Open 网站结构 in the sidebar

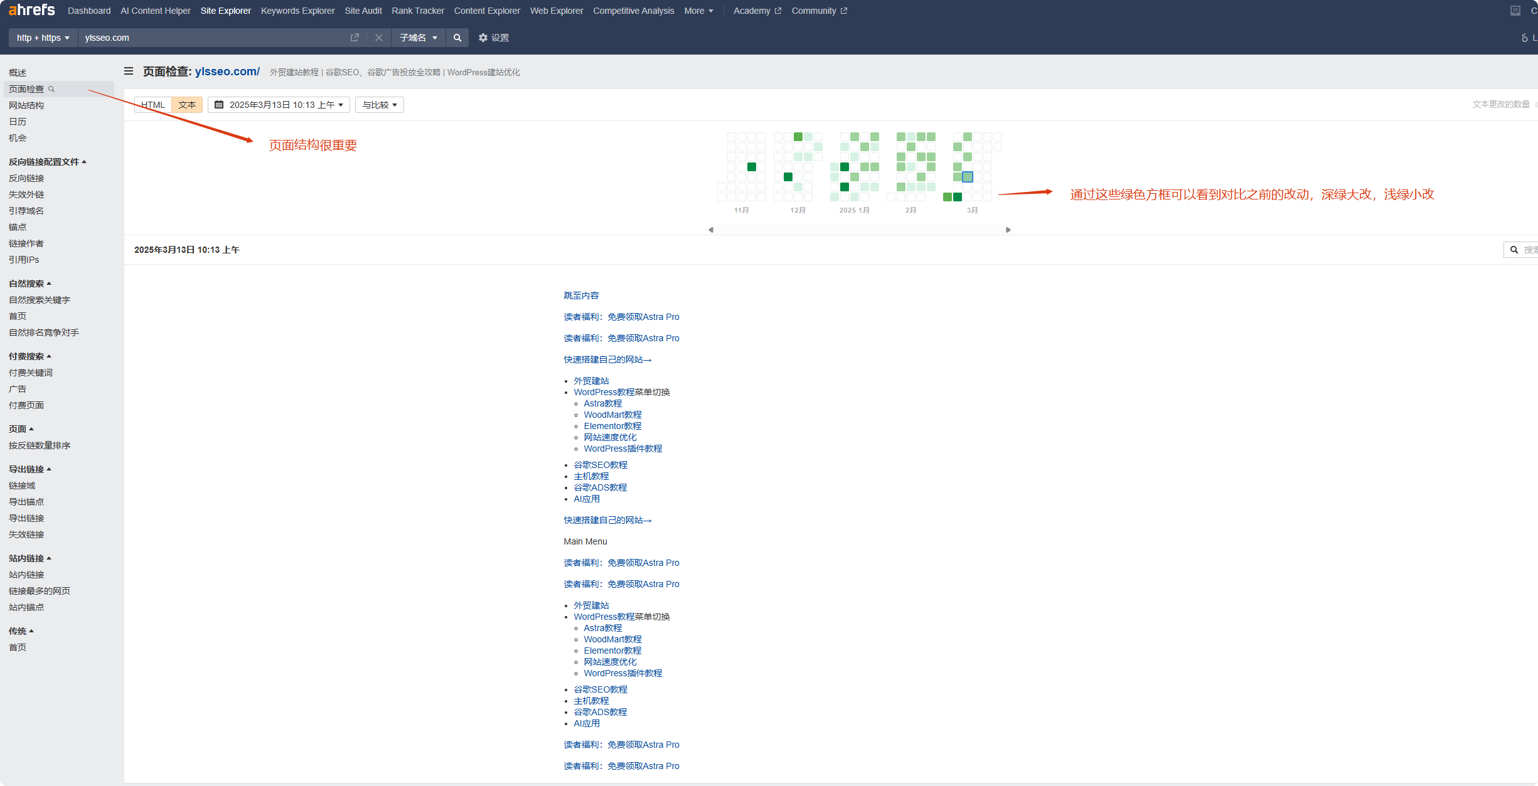tap(26, 105)
